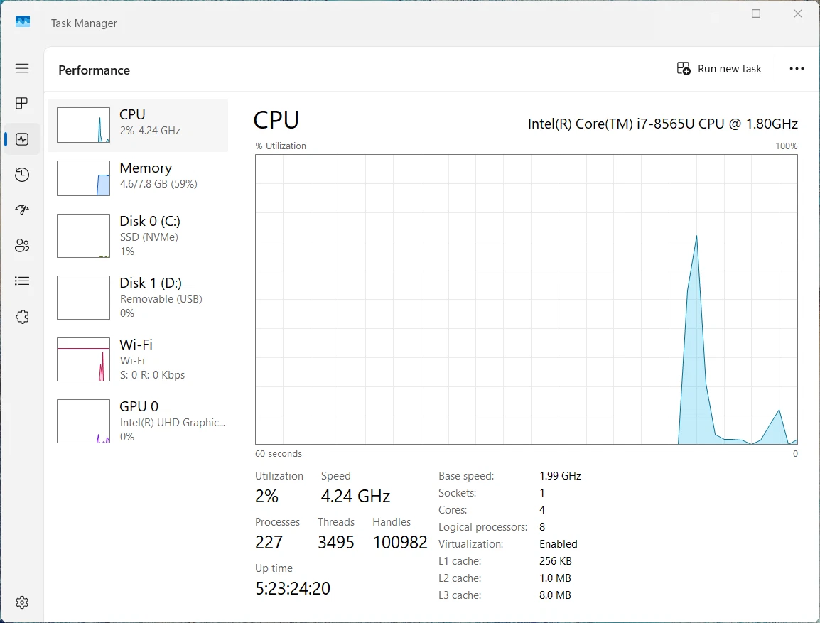The width and height of the screenshot is (820, 623).
Task: Click the L3 cache 8.0 MB value
Action: pyautogui.click(x=555, y=595)
